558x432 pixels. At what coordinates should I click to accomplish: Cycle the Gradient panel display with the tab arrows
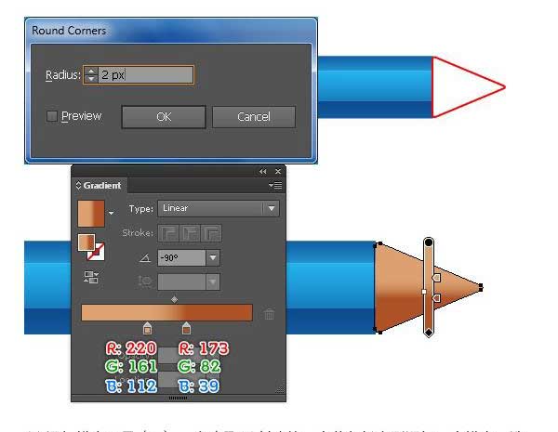pyautogui.click(x=78, y=185)
